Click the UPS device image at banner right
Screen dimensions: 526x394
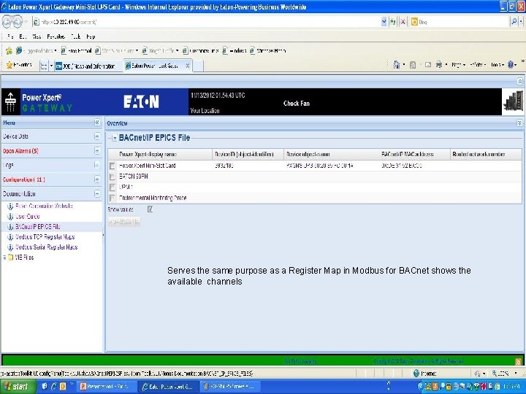click(513, 102)
